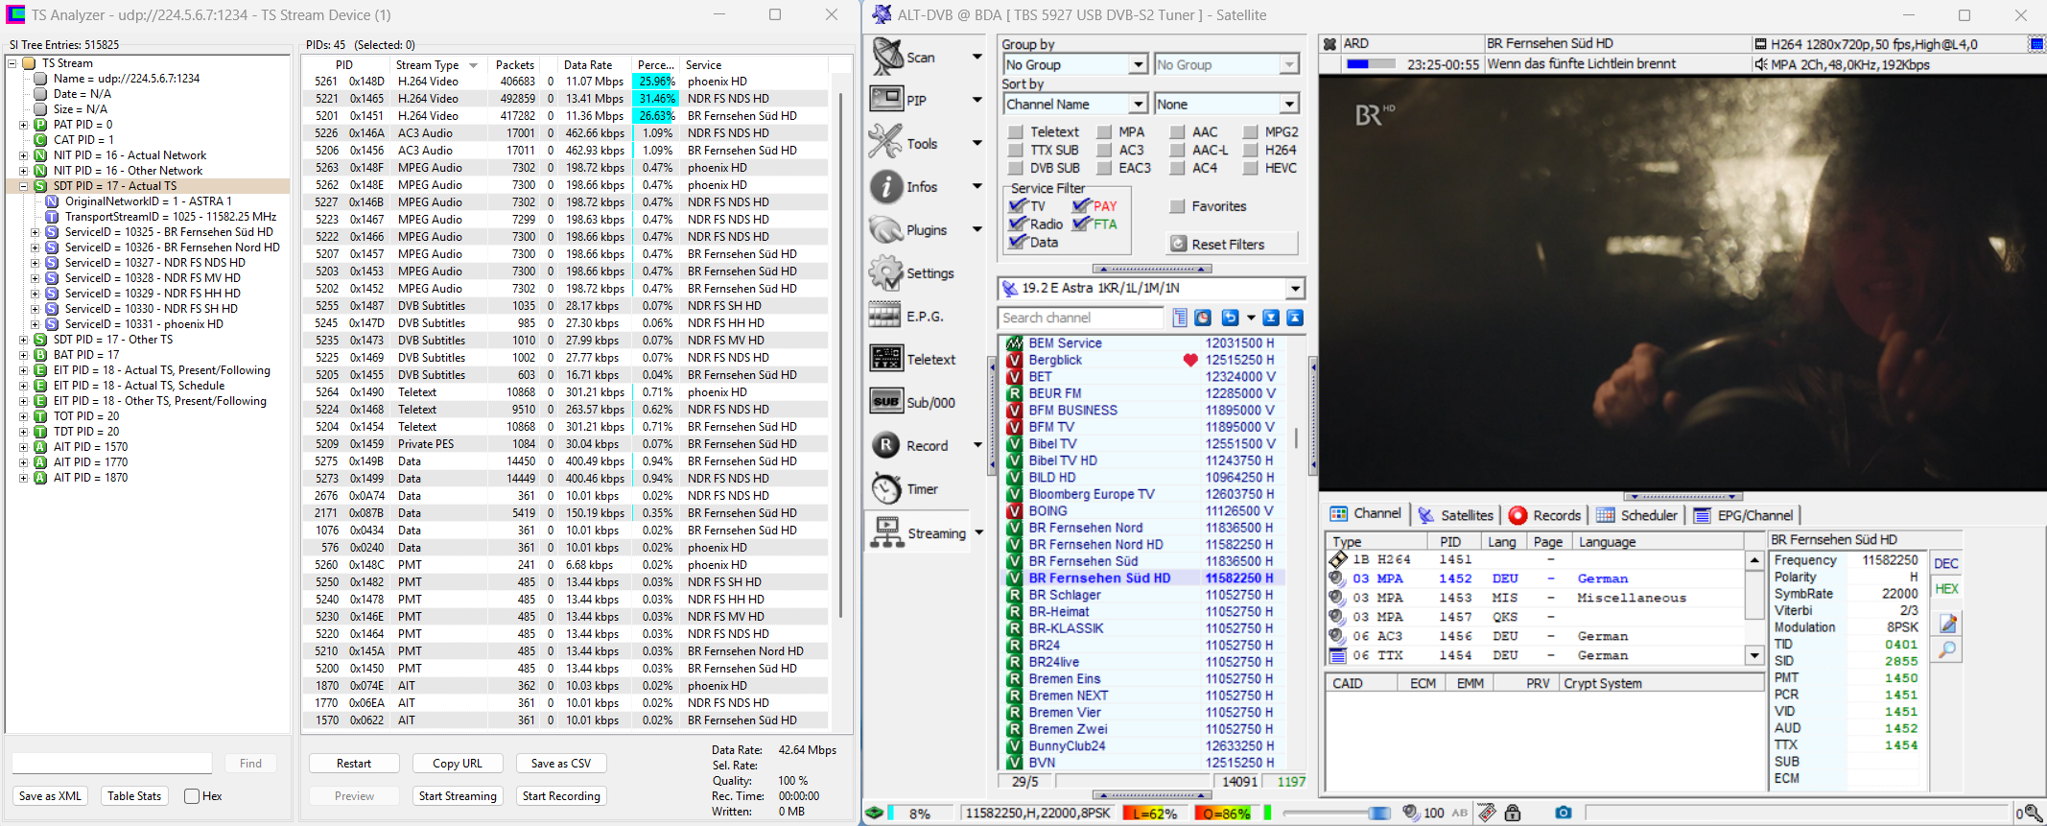Take a snapshot with the camera icon
Screen dimensions: 2047x826
pyautogui.click(x=1564, y=813)
